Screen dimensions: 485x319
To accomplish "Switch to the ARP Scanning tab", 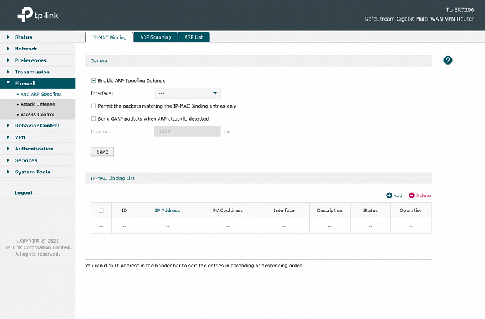I will click(x=155, y=37).
